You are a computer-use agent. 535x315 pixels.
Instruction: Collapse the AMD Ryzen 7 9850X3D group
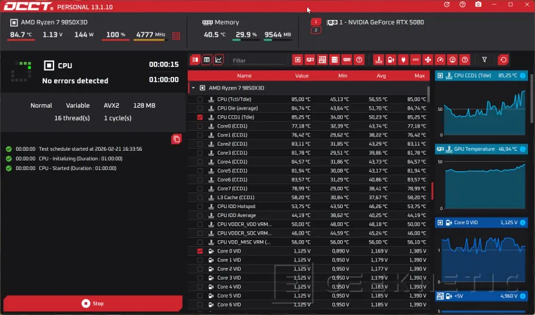(x=194, y=88)
